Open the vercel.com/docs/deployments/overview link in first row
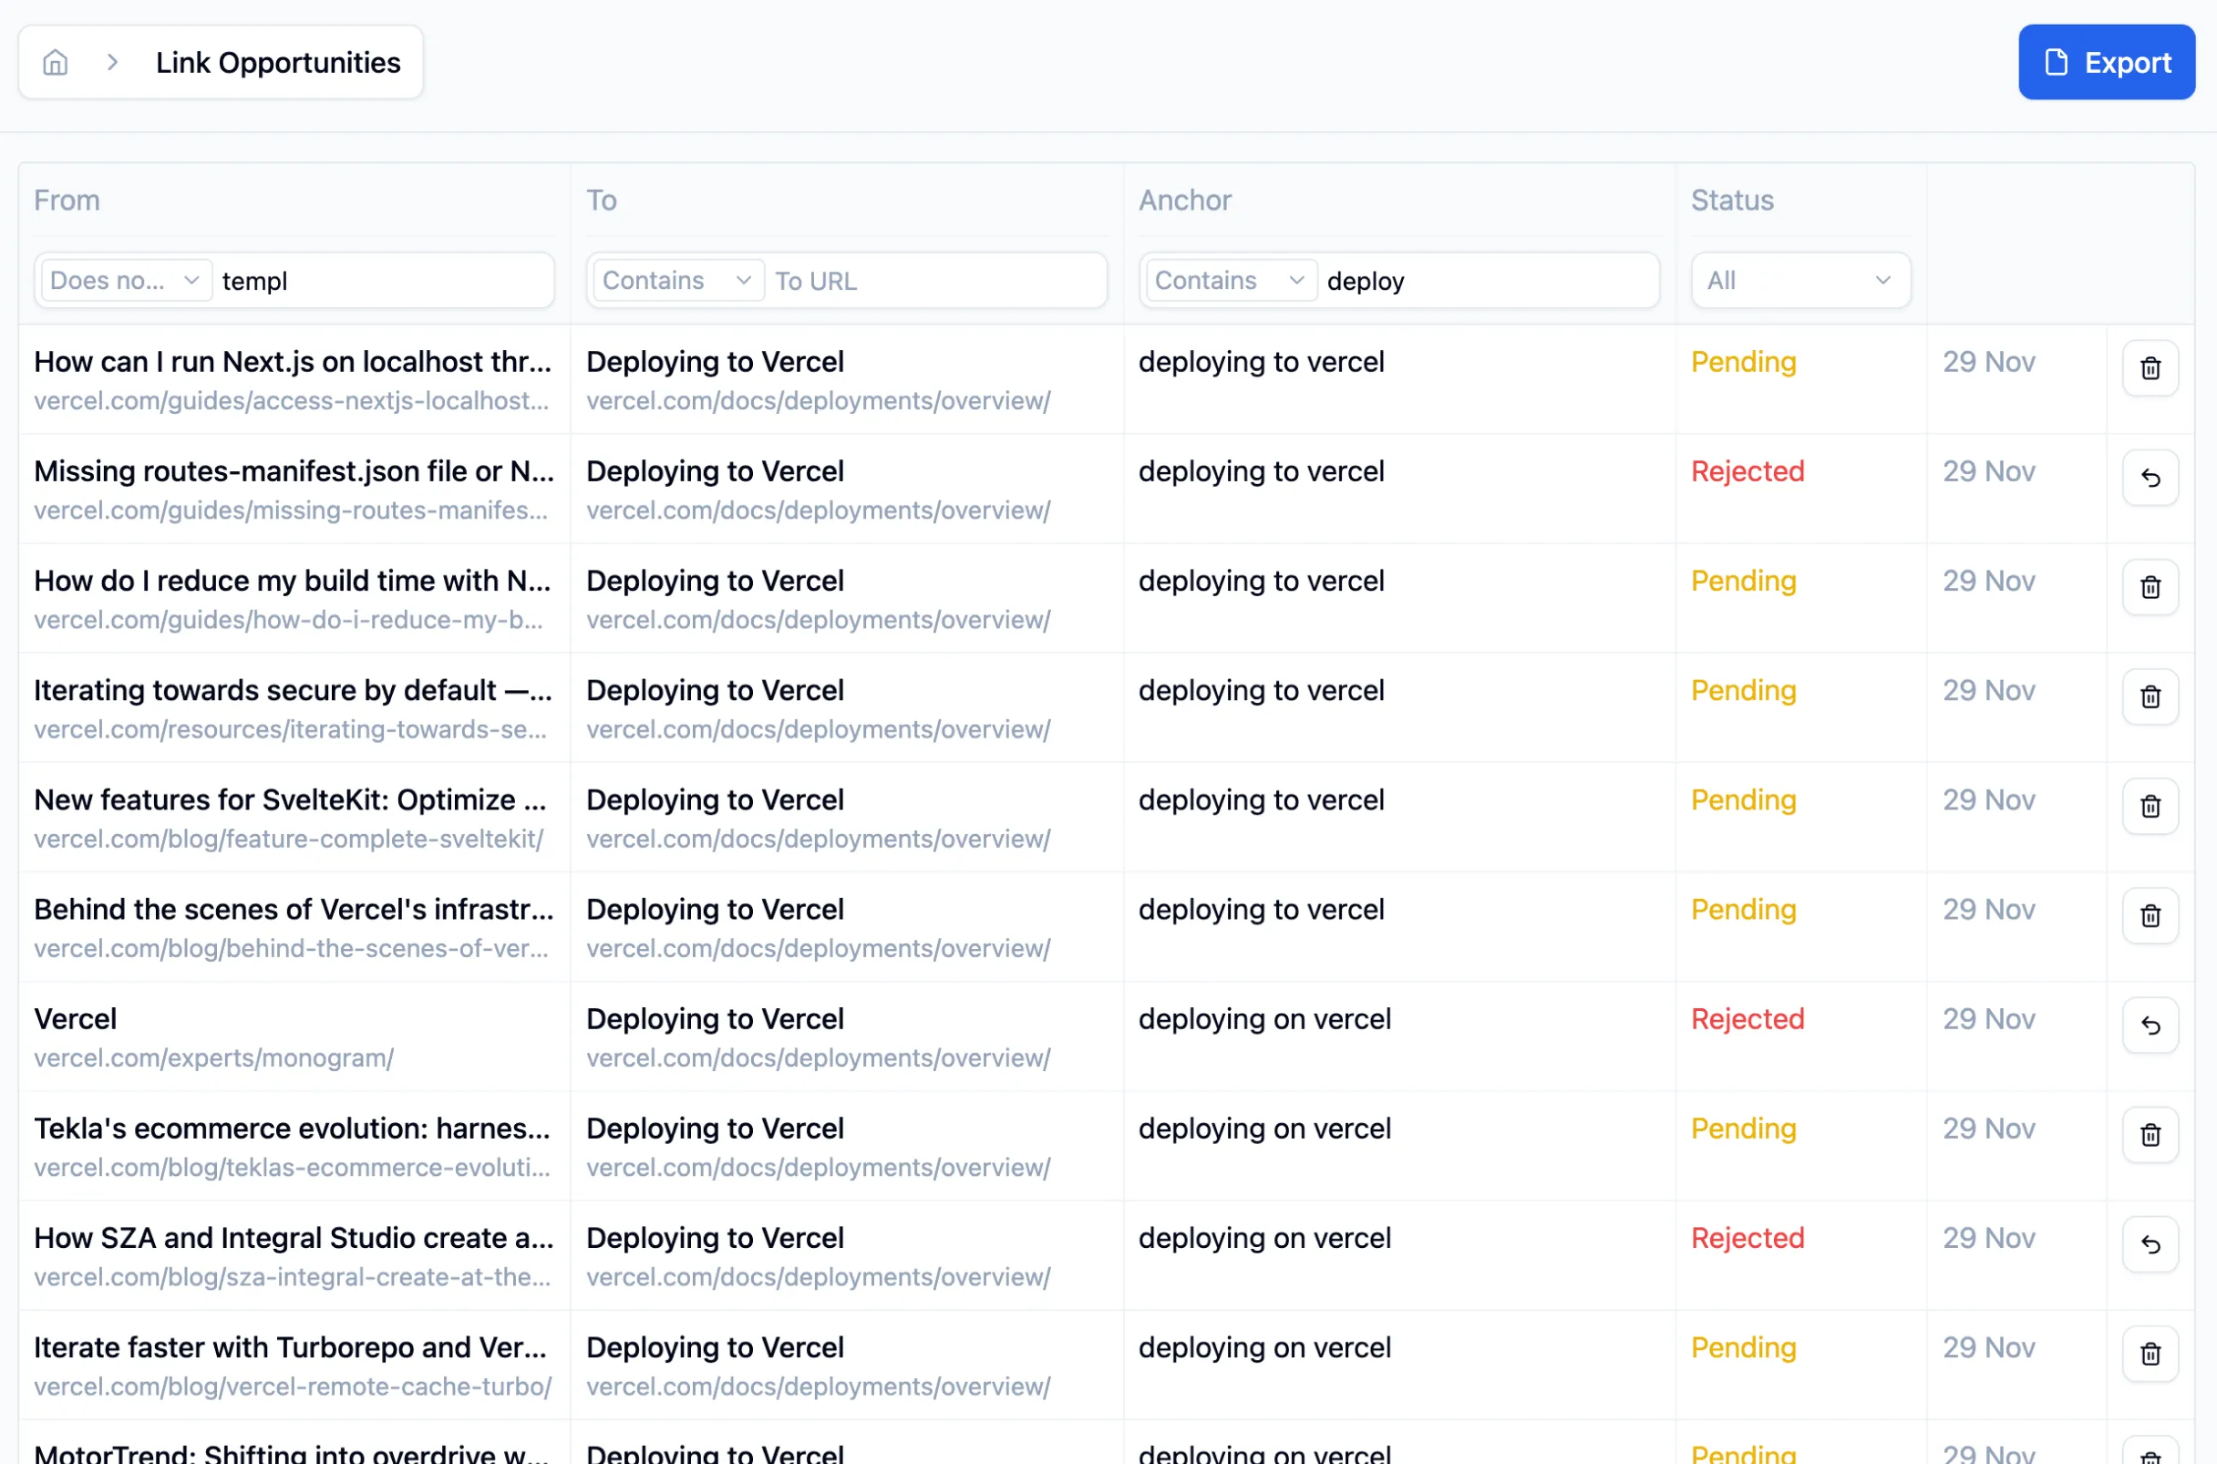Viewport: 2217px width, 1464px height. [818, 400]
